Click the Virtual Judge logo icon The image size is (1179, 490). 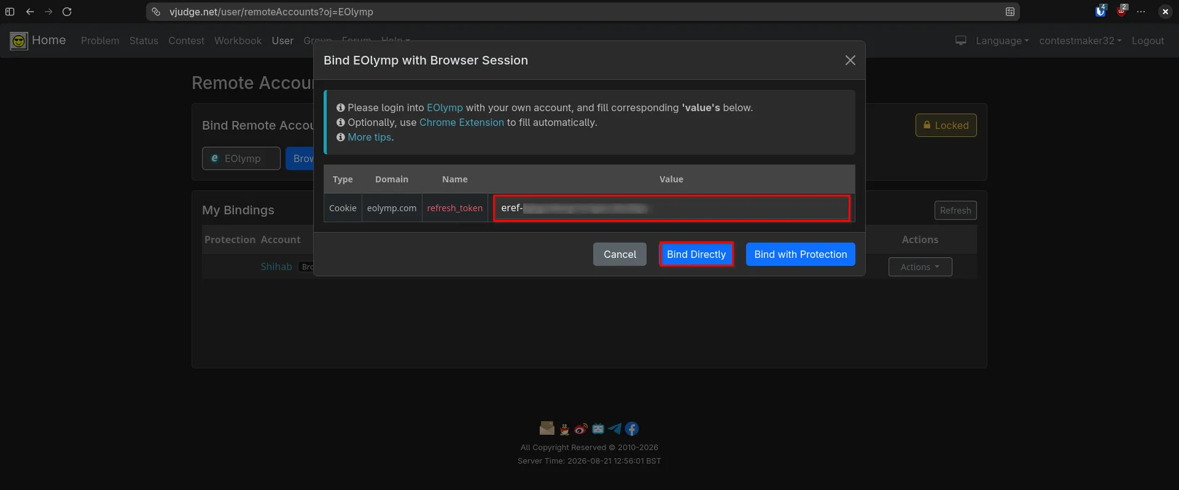coord(19,41)
